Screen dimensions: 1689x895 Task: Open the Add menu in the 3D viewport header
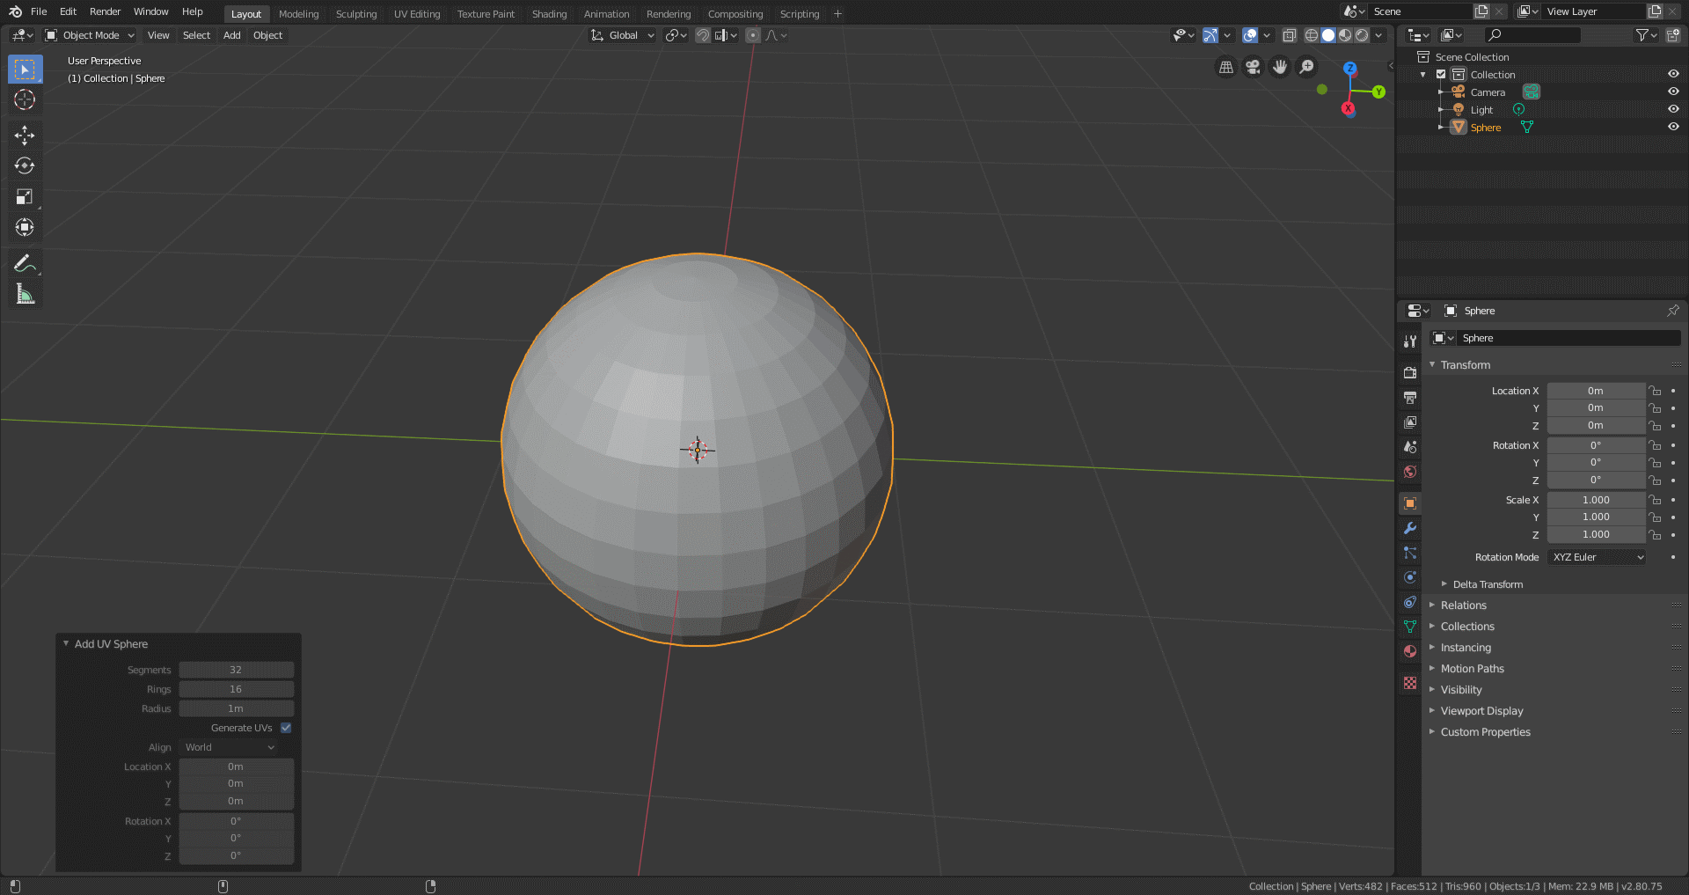click(x=231, y=35)
